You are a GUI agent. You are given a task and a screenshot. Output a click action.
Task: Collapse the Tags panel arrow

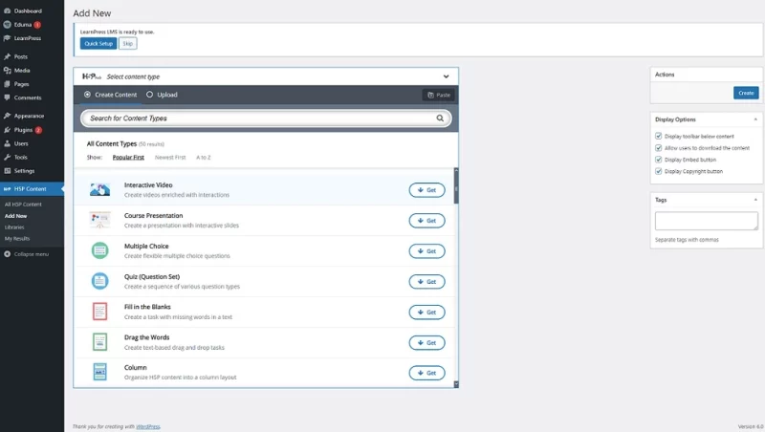[753, 200]
